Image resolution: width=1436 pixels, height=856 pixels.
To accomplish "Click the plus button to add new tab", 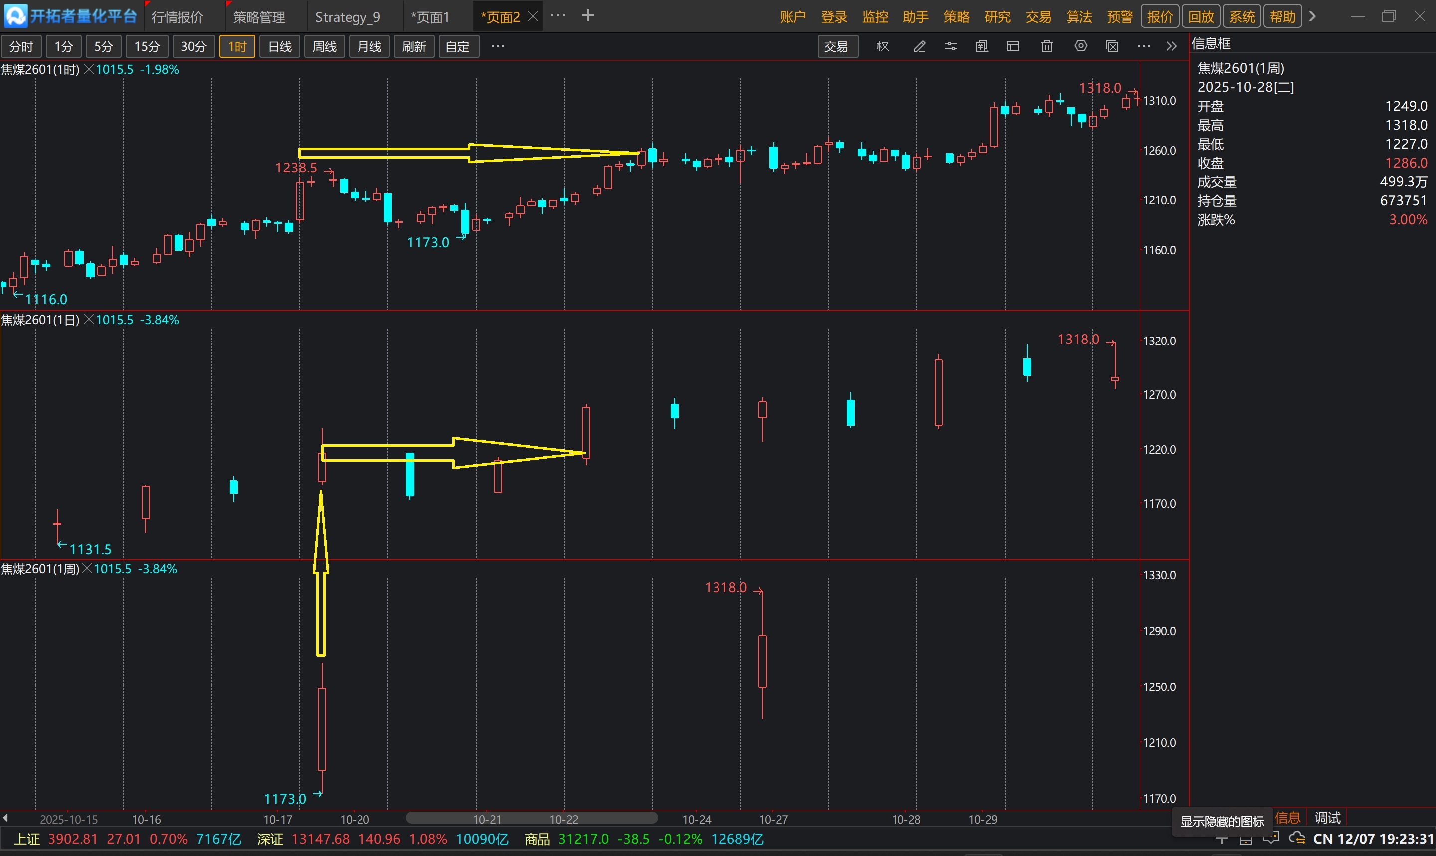I will (588, 15).
